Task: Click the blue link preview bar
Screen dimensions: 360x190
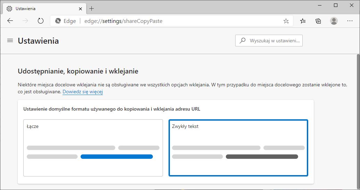Action: (116, 157)
